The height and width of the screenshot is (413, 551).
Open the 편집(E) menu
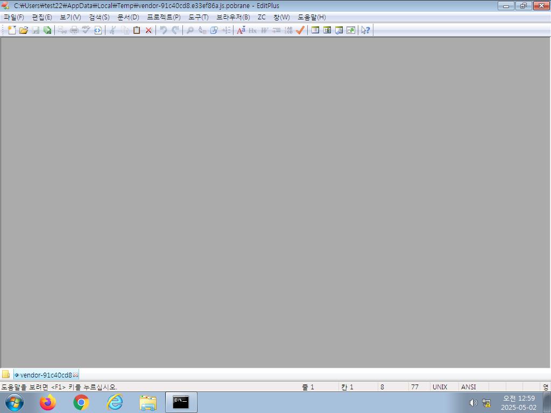(x=42, y=17)
